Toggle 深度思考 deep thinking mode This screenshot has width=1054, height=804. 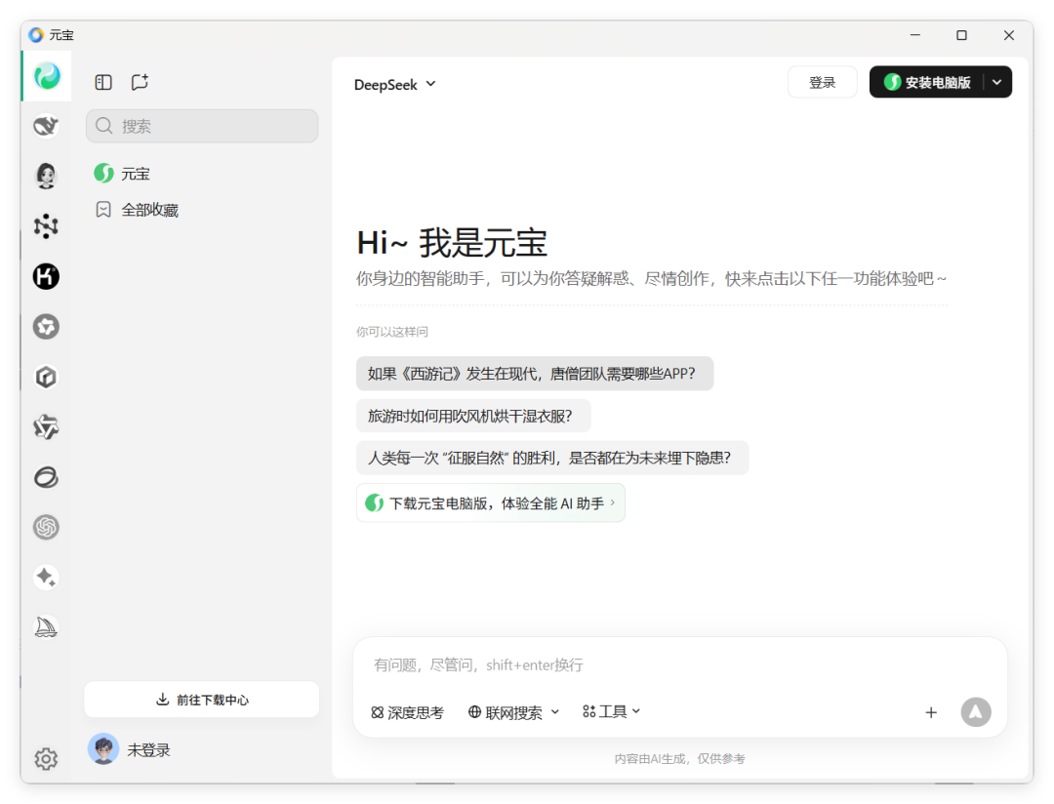coord(407,712)
